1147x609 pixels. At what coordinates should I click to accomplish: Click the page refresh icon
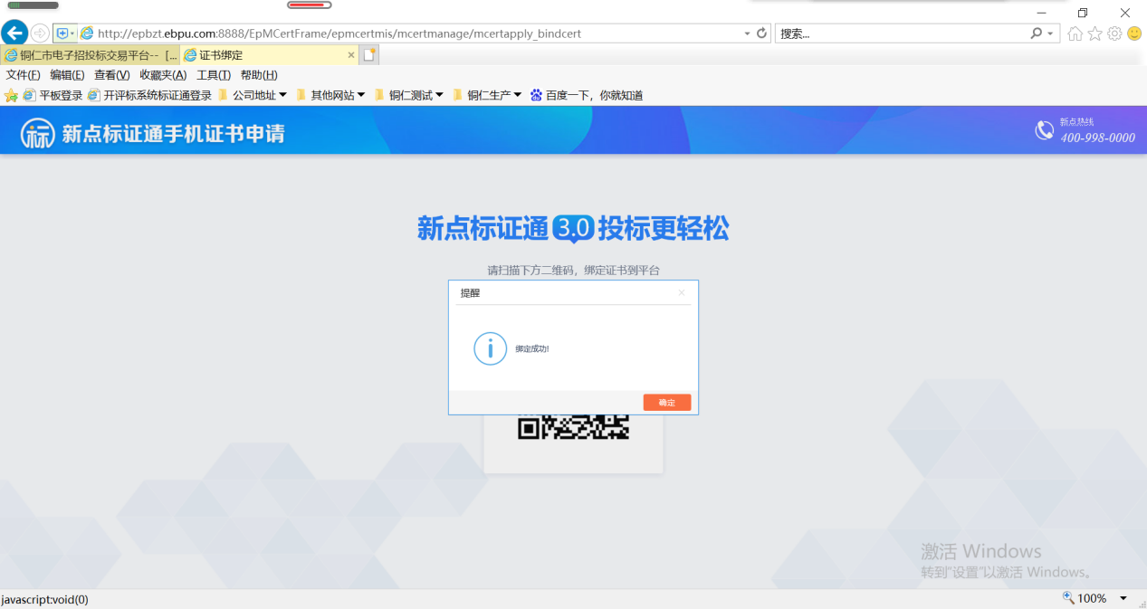[762, 33]
